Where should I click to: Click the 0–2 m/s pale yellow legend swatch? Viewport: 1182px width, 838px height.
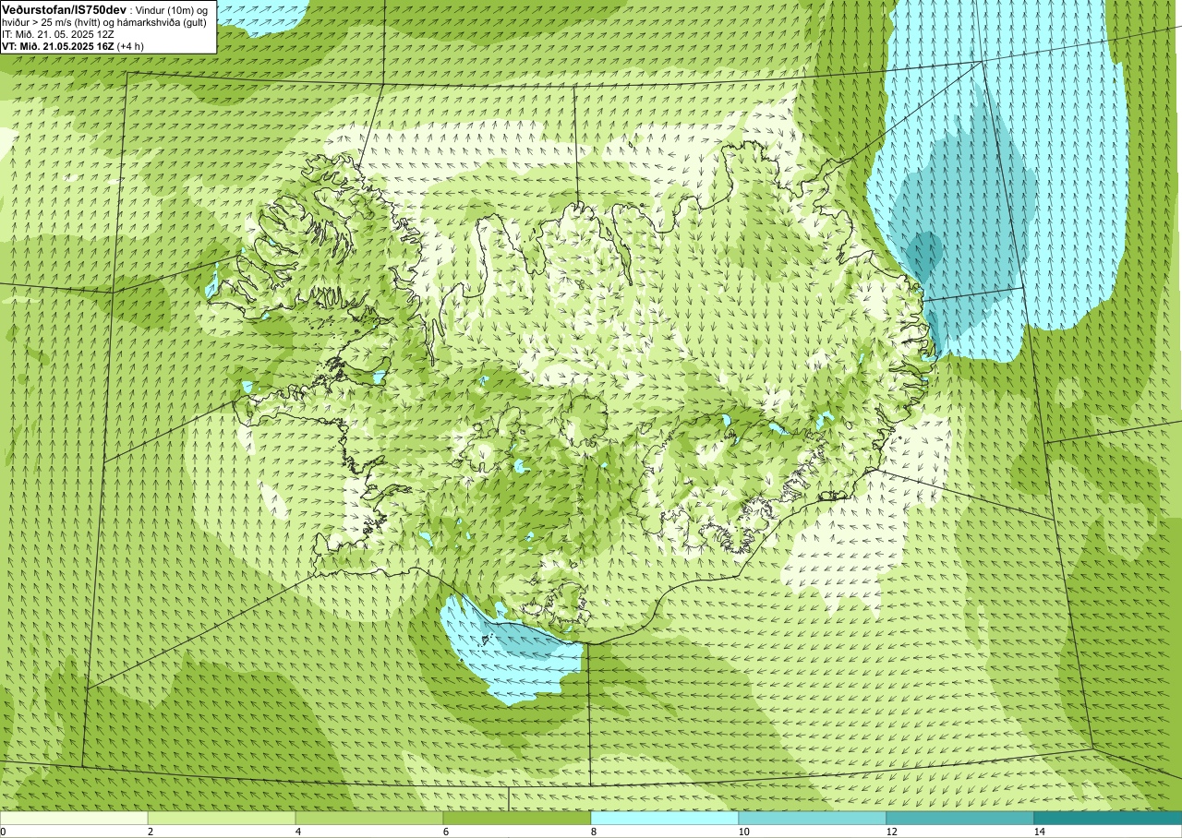click(x=74, y=818)
